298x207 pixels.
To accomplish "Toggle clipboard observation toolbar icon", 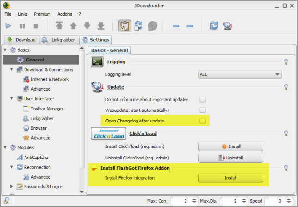I will click(x=124, y=25).
